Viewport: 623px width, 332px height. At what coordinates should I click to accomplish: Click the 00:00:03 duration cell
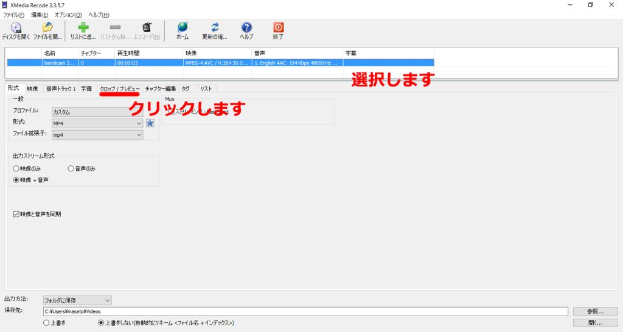pos(149,63)
